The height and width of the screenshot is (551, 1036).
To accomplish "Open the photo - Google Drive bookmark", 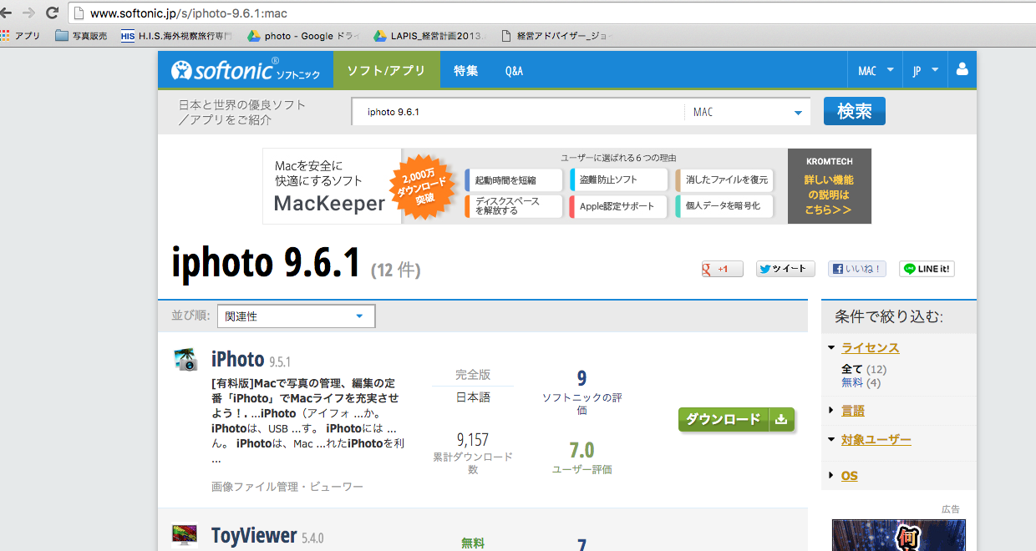I will [x=303, y=36].
